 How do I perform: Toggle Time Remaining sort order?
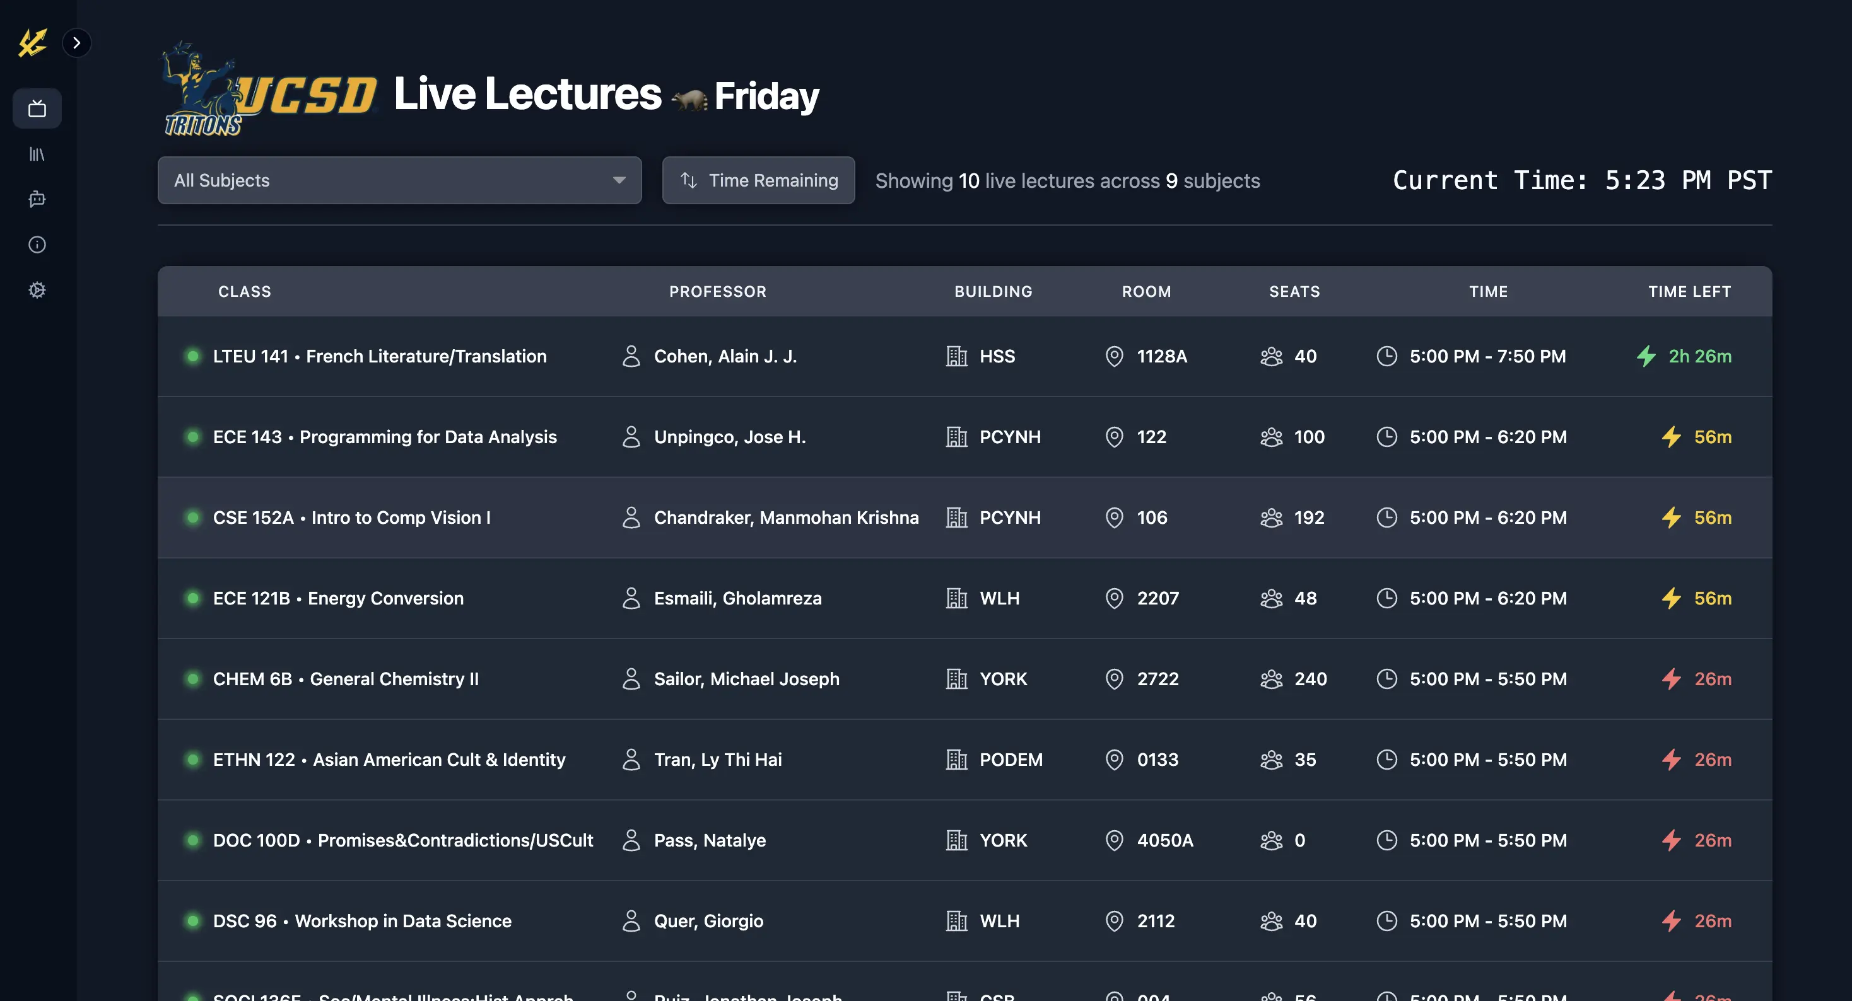[758, 180]
